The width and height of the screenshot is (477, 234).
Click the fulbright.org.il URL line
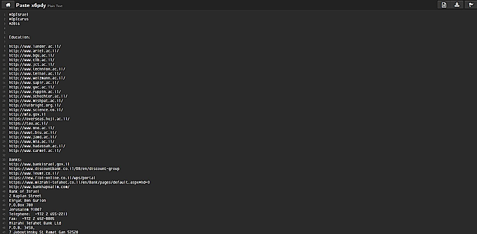(x=35, y=105)
